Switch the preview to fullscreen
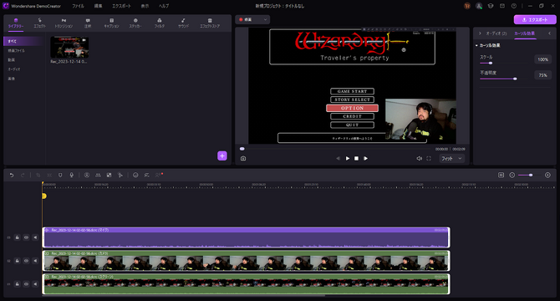The width and height of the screenshot is (560, 301). 429,158
